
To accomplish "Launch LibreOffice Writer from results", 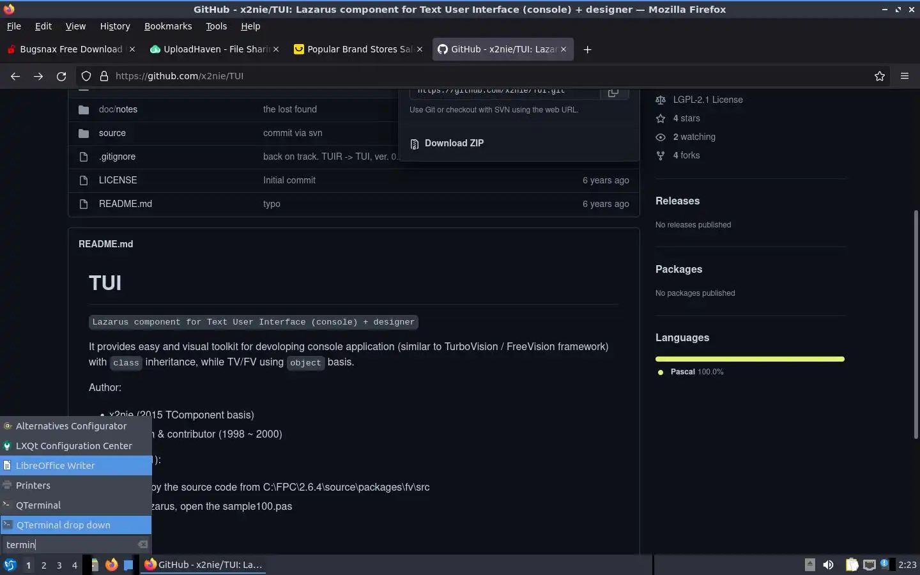I will (76, 466).
